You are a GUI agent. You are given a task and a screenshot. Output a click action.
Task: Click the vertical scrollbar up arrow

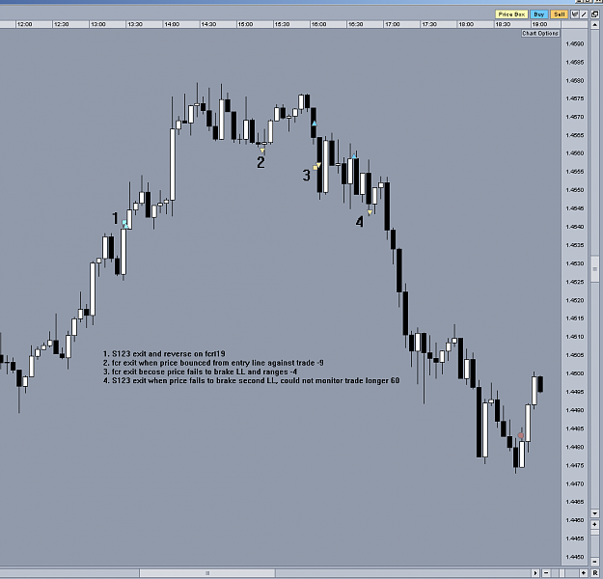pyautogui.click(x=594, y=25)
